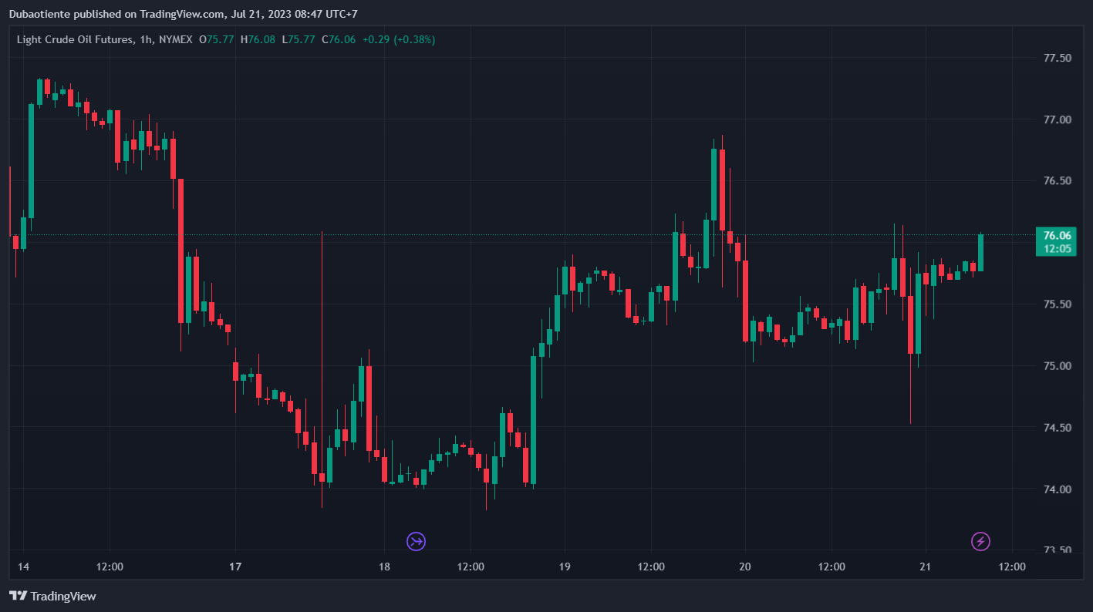Click the close value C76.06
1093x612 pixels.
[x=339, y=39]
